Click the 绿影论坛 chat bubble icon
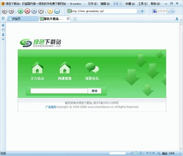This screenshot has width=183, height=156. pyautogui.click(x=92, y=68)
